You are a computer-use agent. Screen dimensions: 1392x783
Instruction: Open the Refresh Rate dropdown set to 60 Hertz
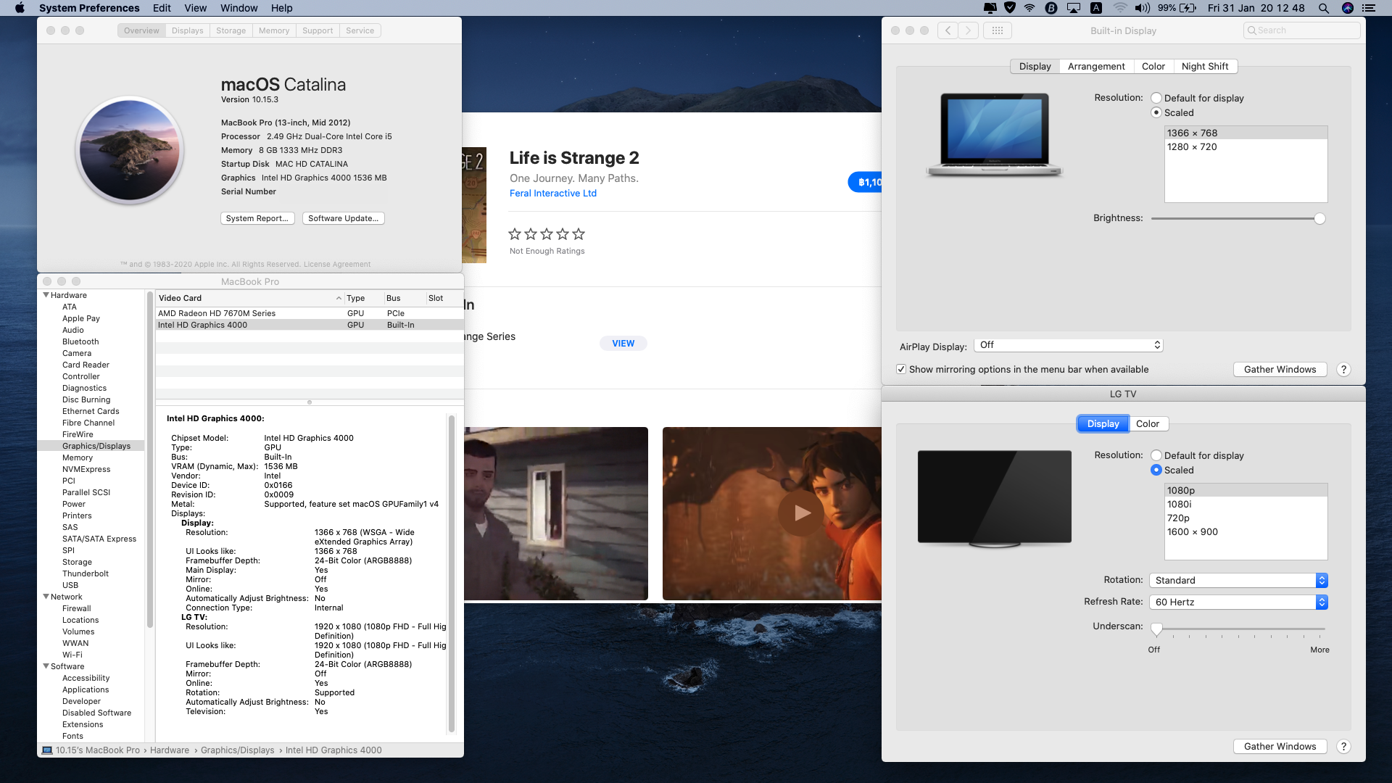tap(1238, 602)
